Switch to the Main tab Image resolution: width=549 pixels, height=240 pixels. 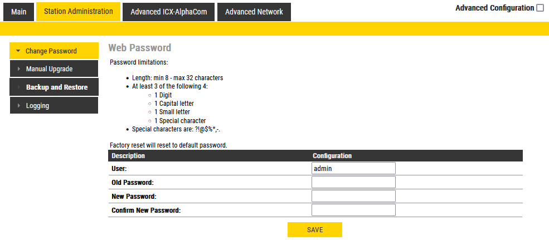click(18, 12)
